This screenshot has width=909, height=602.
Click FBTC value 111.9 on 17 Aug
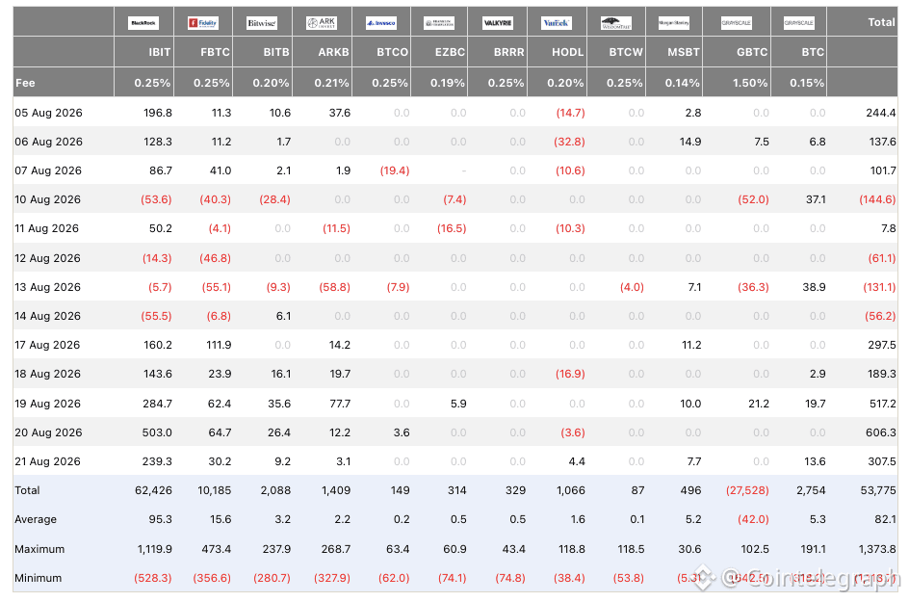[x=219, y=345]
